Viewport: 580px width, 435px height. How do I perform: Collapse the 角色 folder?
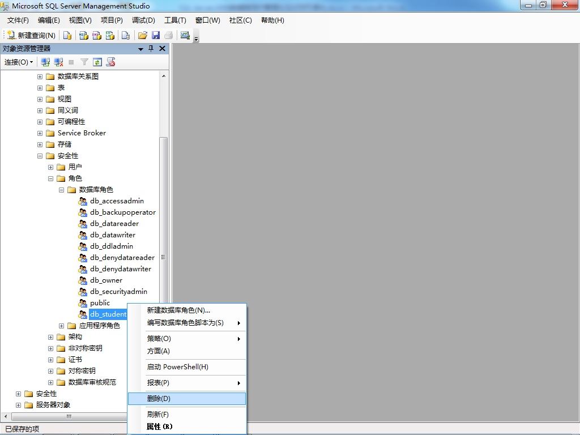pyautogui.click(x=50, y=178)
